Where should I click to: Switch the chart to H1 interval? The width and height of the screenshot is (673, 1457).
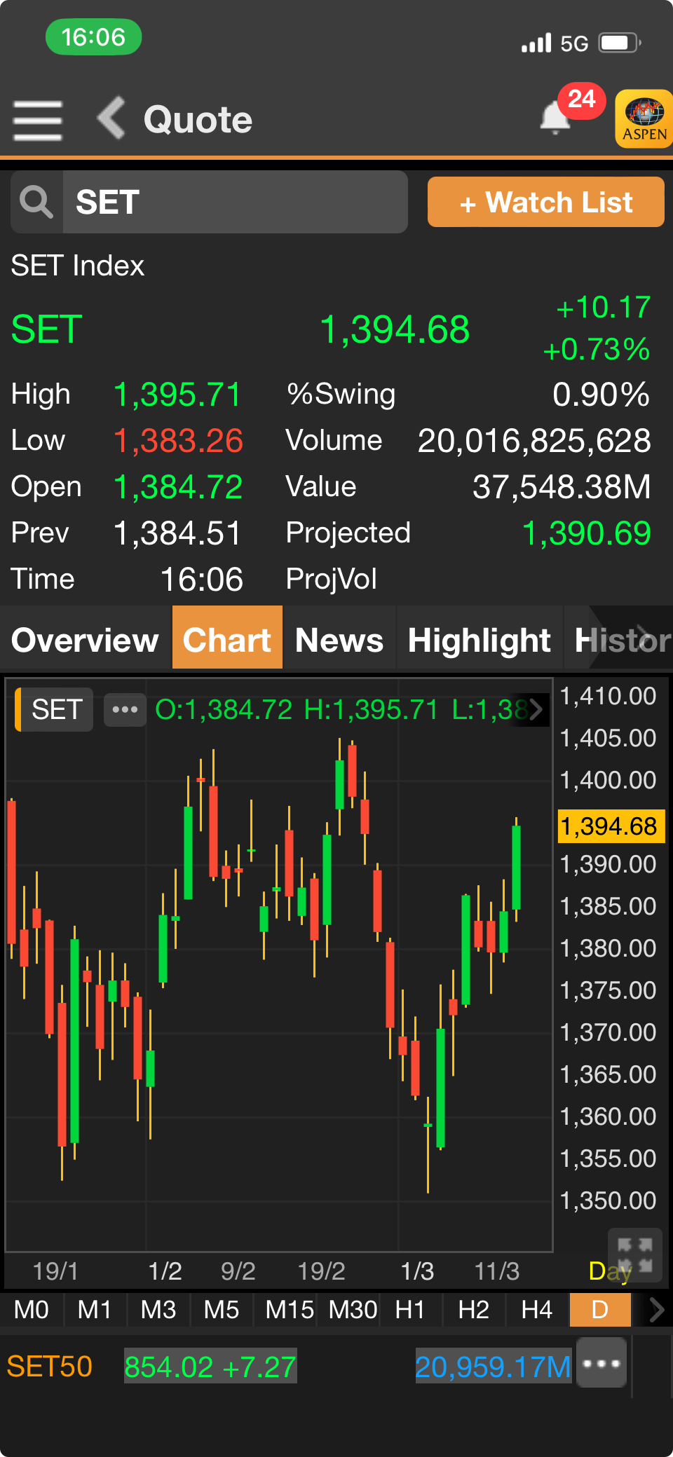410,1309
